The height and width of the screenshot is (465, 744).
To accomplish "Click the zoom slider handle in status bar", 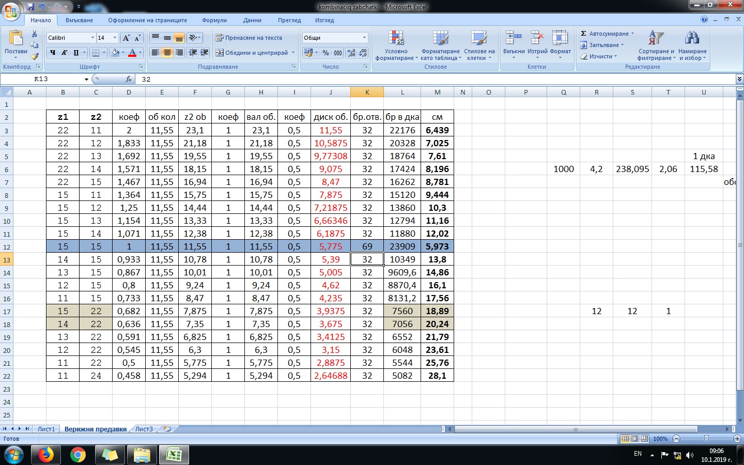I will [x=706, y=439].
